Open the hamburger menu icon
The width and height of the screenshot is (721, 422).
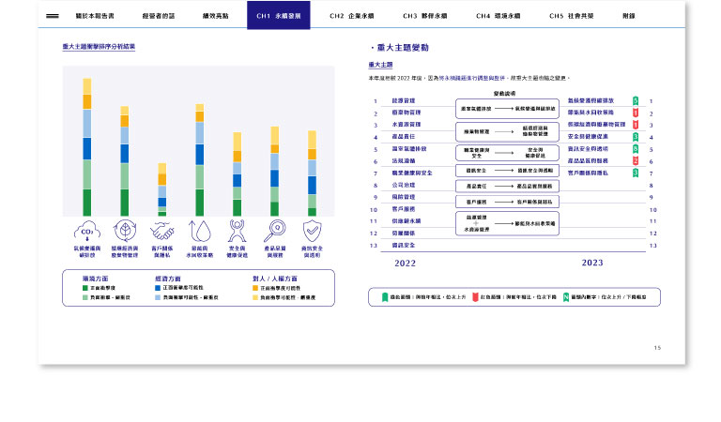pos(54,16)
